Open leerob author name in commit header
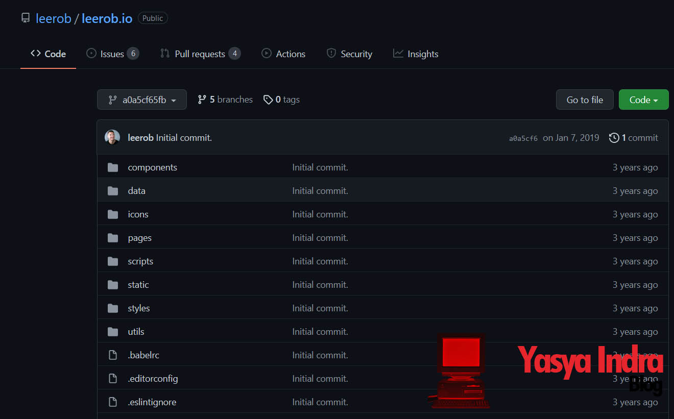 click(x=140, y=138)
